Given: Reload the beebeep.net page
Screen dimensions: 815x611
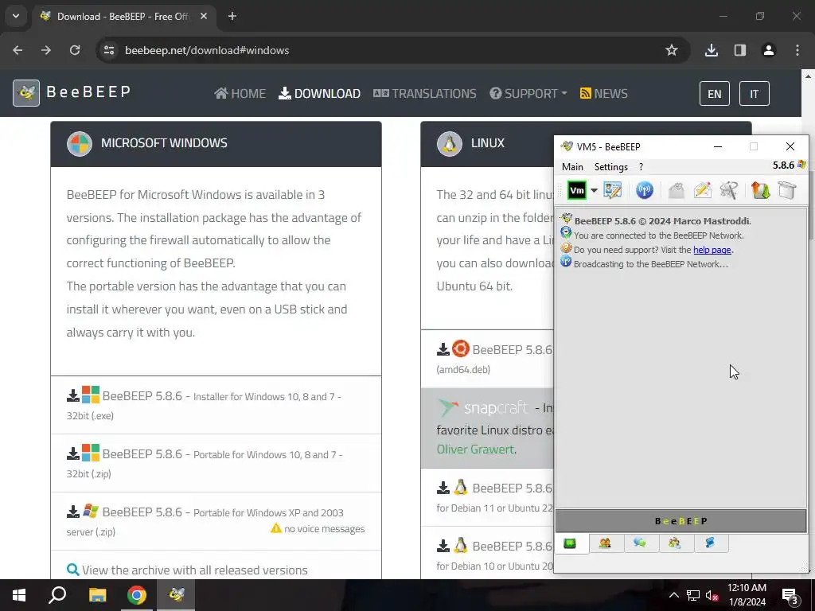Looking at the screenshot, I should coord(75,50).
